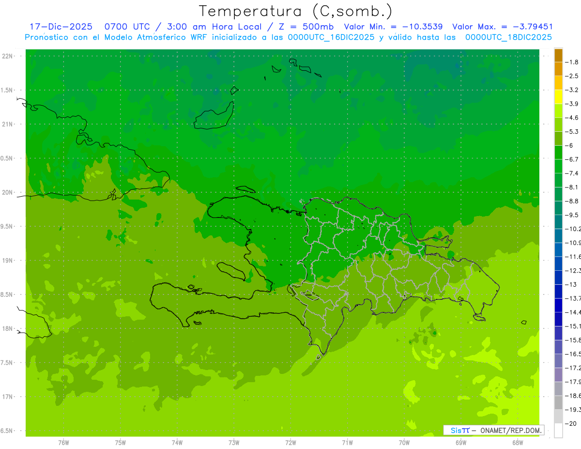Click the '74W' longitude label

[x=177, y=442]
